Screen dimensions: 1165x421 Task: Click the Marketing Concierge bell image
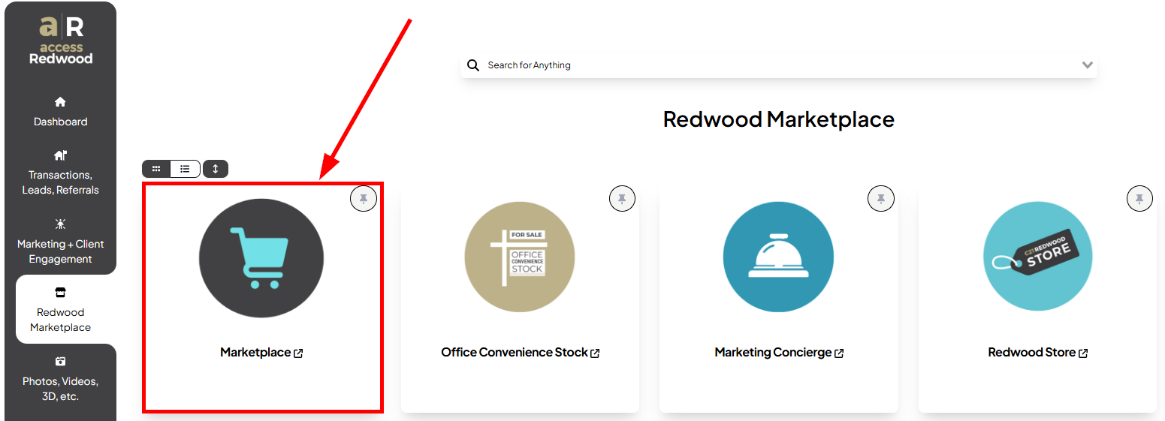coord(778,257)
